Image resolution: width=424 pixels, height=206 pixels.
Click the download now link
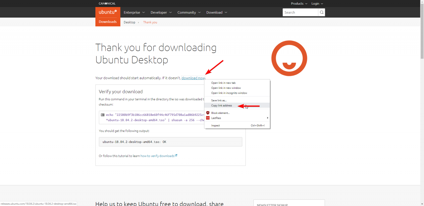[193, 78]
